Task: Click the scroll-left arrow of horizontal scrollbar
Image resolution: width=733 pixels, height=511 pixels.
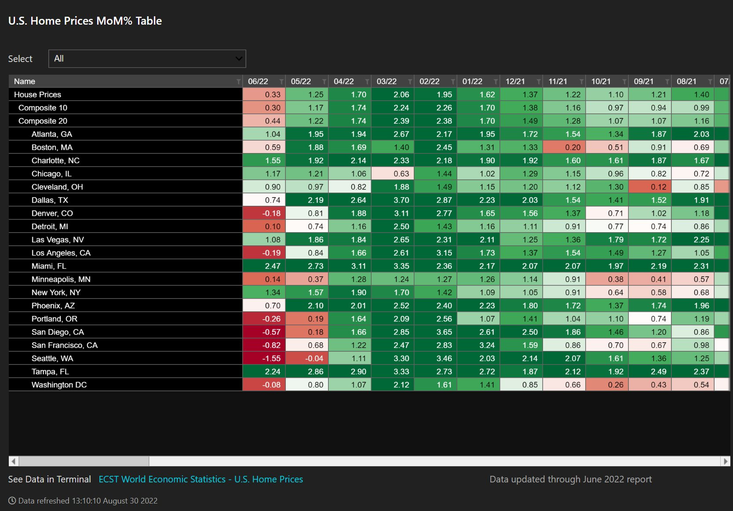Action: [14, 461]
